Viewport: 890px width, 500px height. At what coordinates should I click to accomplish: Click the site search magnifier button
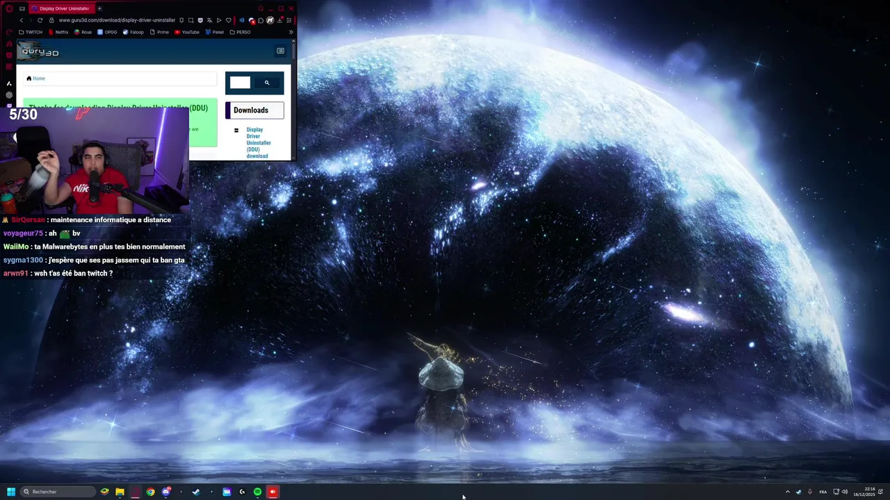pos(267,83)
